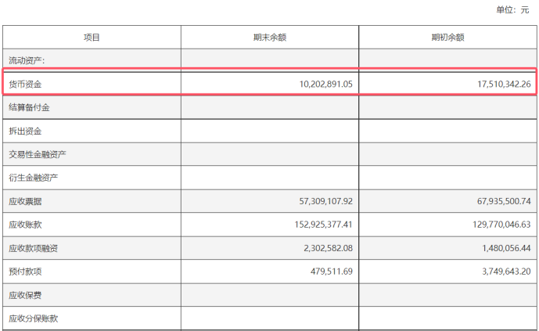
Task: Click the 应收票据 row label
Action: pyautogui.click(x=24, y=201)
